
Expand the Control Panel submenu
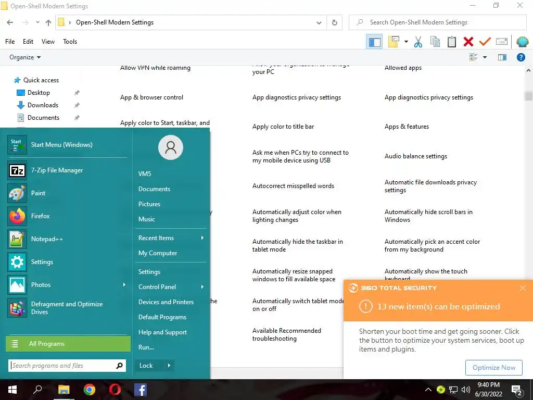click(202, 287)
